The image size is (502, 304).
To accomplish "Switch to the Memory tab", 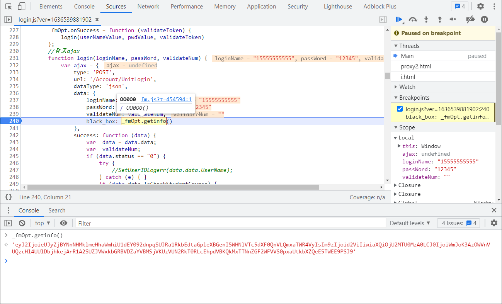I will (x=225, y=6).
